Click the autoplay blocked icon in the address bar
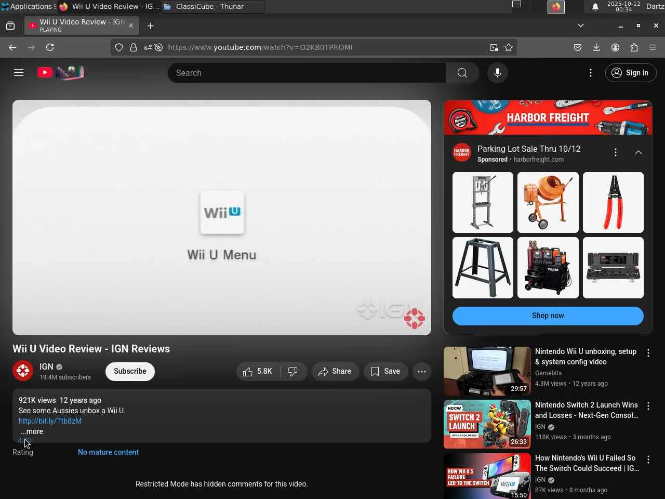 (x=159, y=47)
